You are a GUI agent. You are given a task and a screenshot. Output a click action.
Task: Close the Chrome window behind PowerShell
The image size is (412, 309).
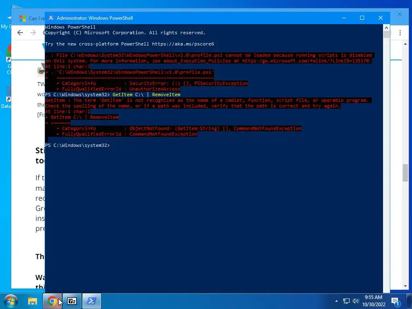400,14
